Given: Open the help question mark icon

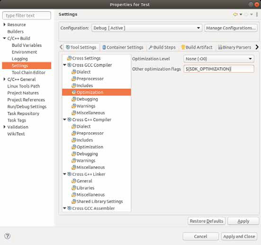Looking at the screenshot, I should pos(7,236).
